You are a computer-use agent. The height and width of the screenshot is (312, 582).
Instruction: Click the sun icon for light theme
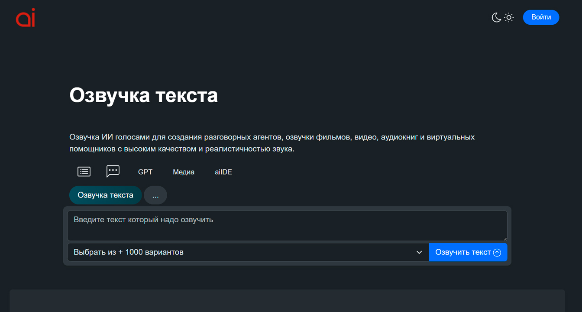(x=509, y=17)
